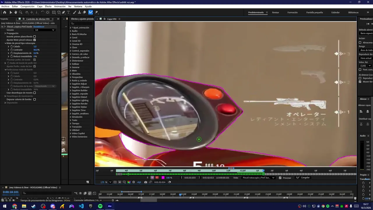Select the Brush tool
Screen dimensions: 373x210
coord(75,12)
